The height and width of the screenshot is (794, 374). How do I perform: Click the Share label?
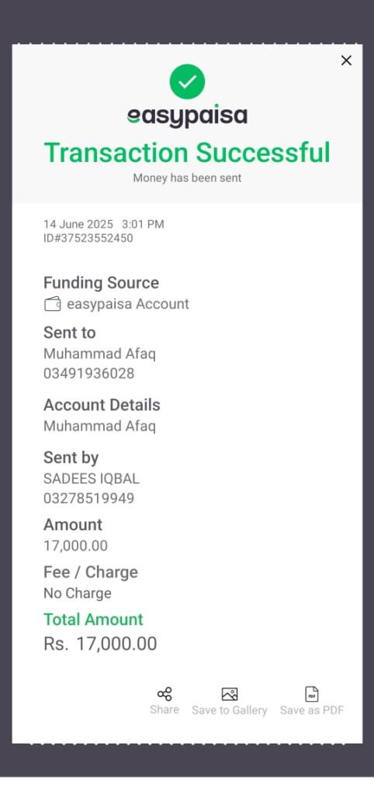[x=164, y=709]
